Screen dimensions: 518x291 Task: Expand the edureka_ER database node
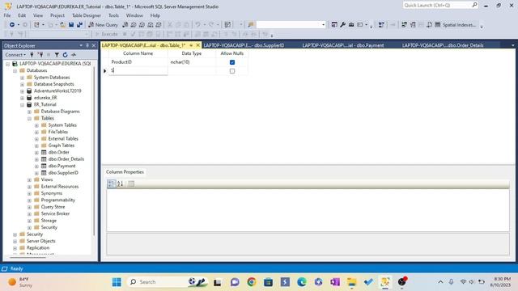(22, 98)
